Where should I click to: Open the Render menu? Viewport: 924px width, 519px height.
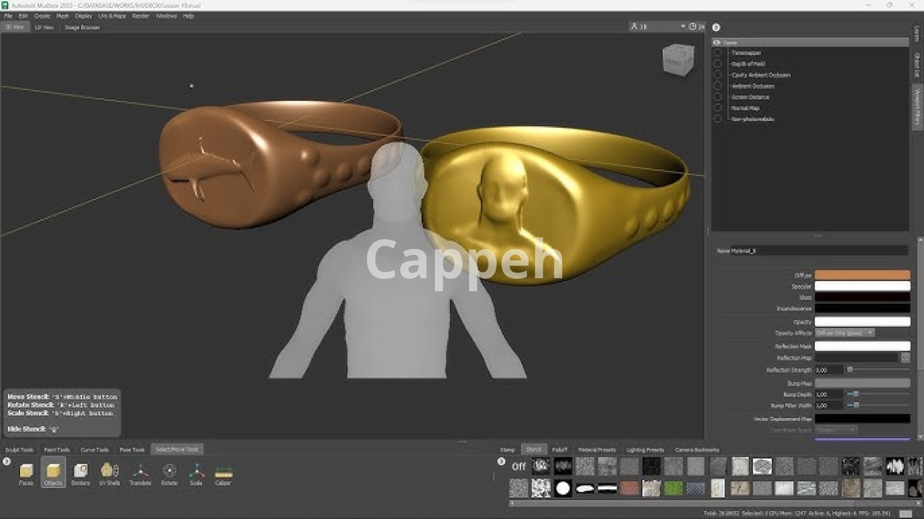(x=141, y=16)
